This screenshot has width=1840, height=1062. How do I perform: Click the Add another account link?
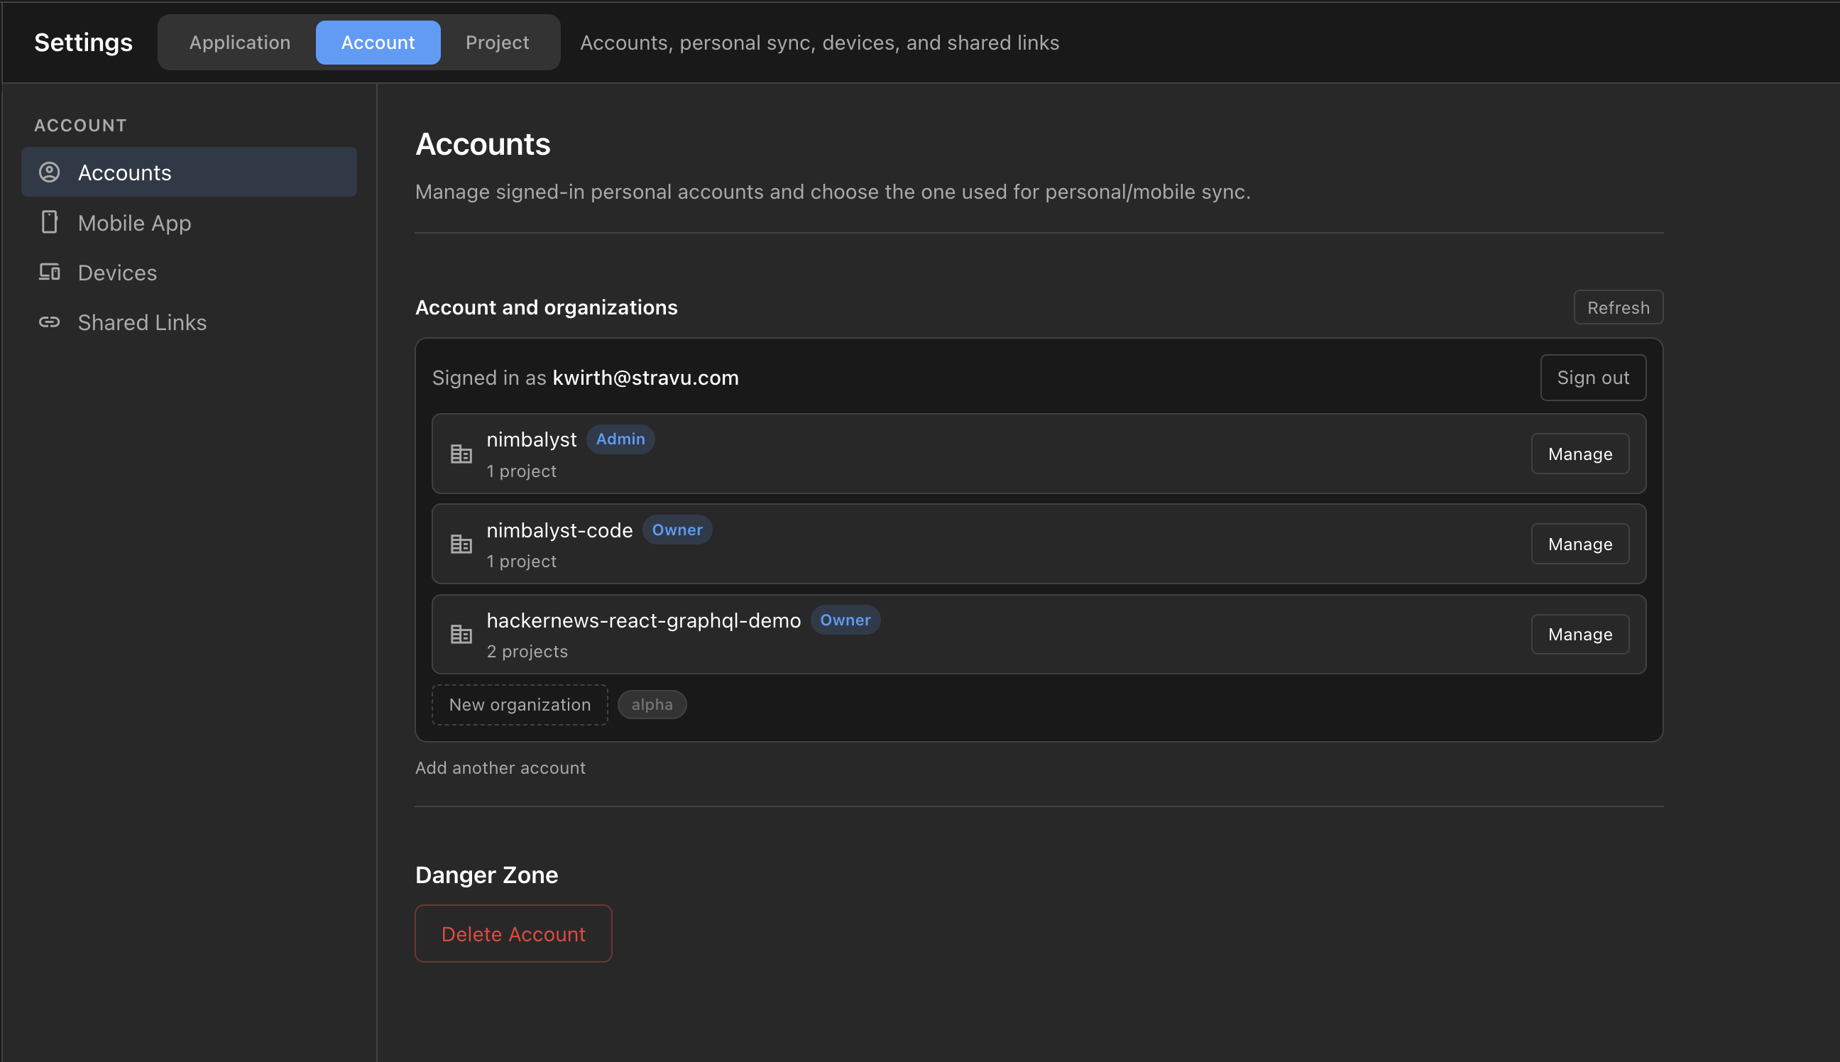point(500,767)
